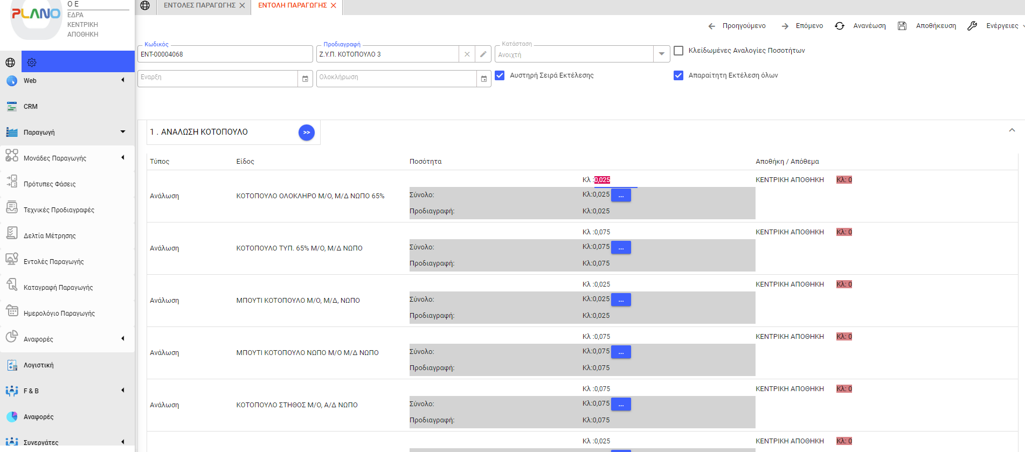1025x452 pixels.
Task: Edit the Προδιαγραφή with pencil icon
Action: (483, 54)
